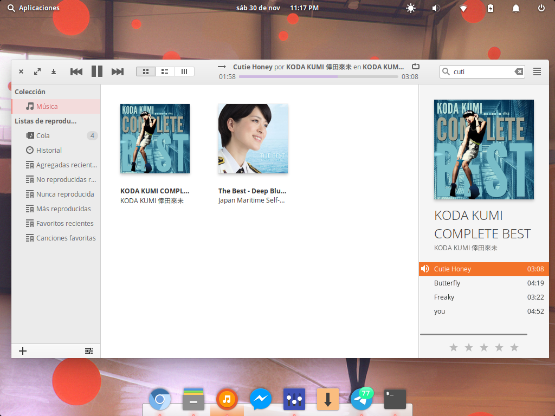This screenshot has width=555, height=416.
Task: Select Cutie Honey track in list
Action: [484, 269]
